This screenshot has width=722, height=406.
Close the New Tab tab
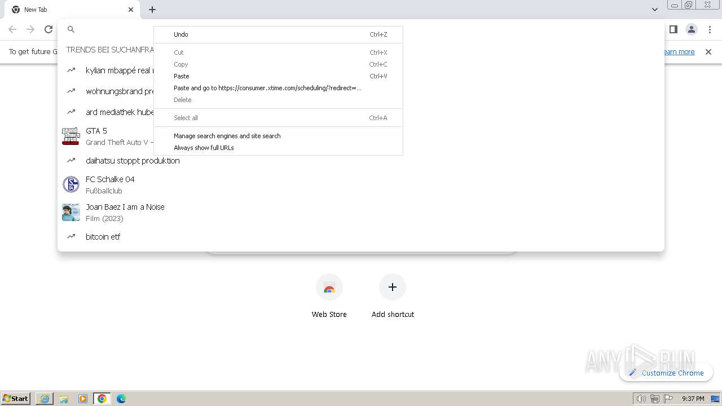click(131, 10)
